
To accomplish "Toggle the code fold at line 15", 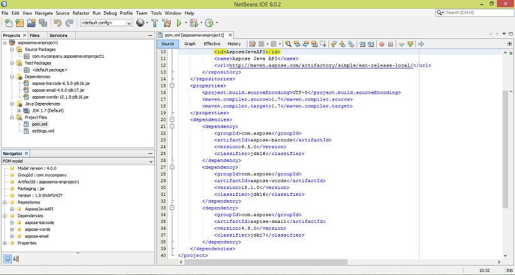I will pos(172,85).
